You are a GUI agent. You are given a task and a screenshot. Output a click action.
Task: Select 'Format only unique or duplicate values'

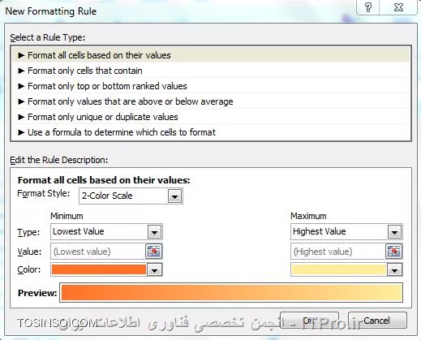click(211, 117)
